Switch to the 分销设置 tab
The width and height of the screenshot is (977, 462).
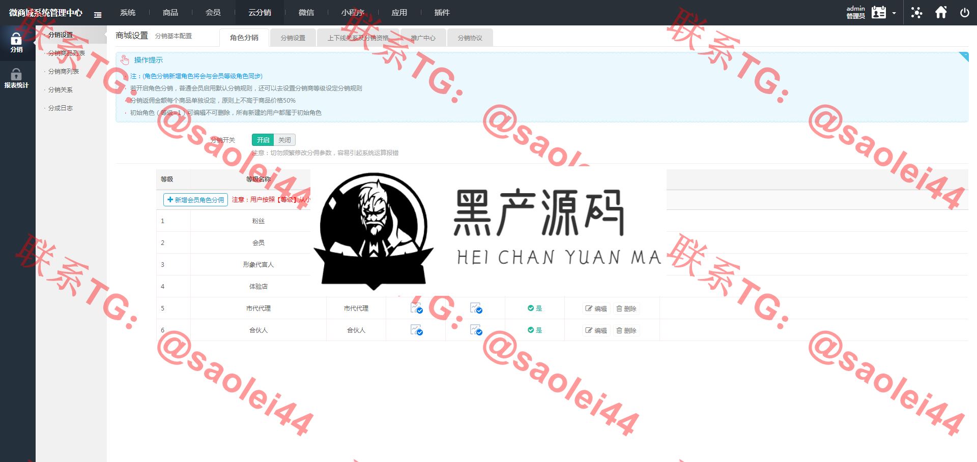(x=293, y=38)
